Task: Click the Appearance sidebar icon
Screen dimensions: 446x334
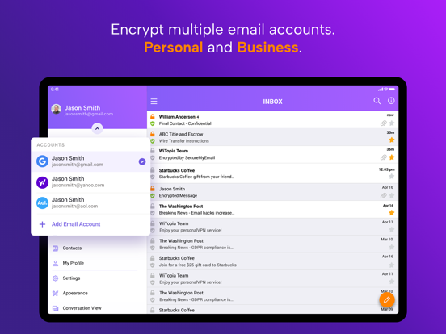Action: 56,294
